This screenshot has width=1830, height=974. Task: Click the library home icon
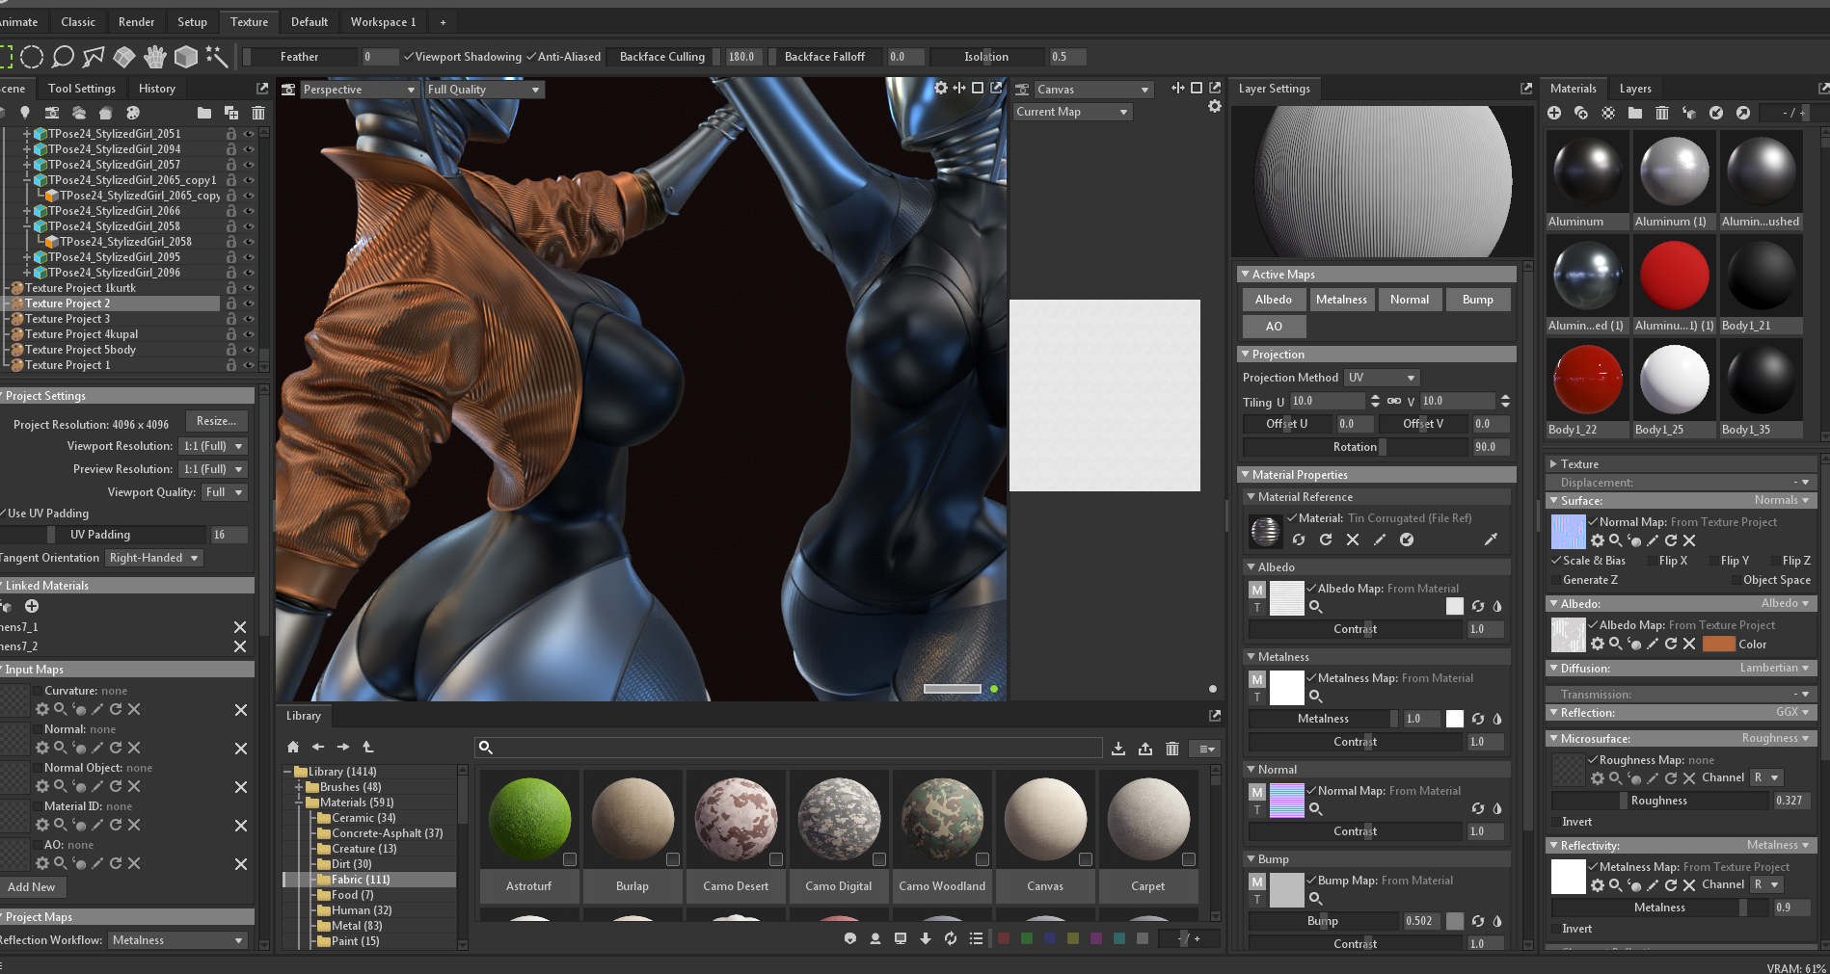coord(293,747)
